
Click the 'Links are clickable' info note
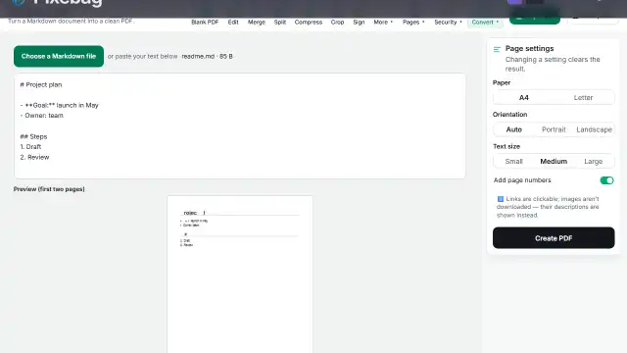click(548, 207)
